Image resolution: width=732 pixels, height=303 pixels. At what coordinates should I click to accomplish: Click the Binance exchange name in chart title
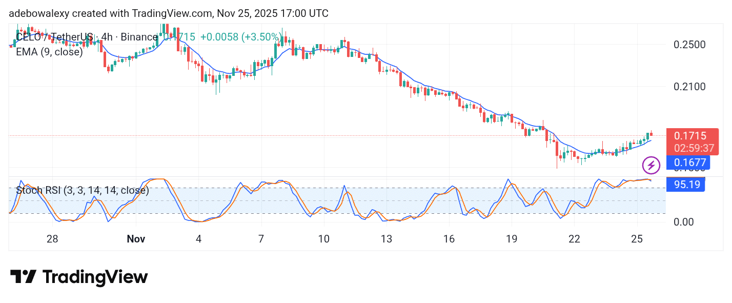pos(138,37)
